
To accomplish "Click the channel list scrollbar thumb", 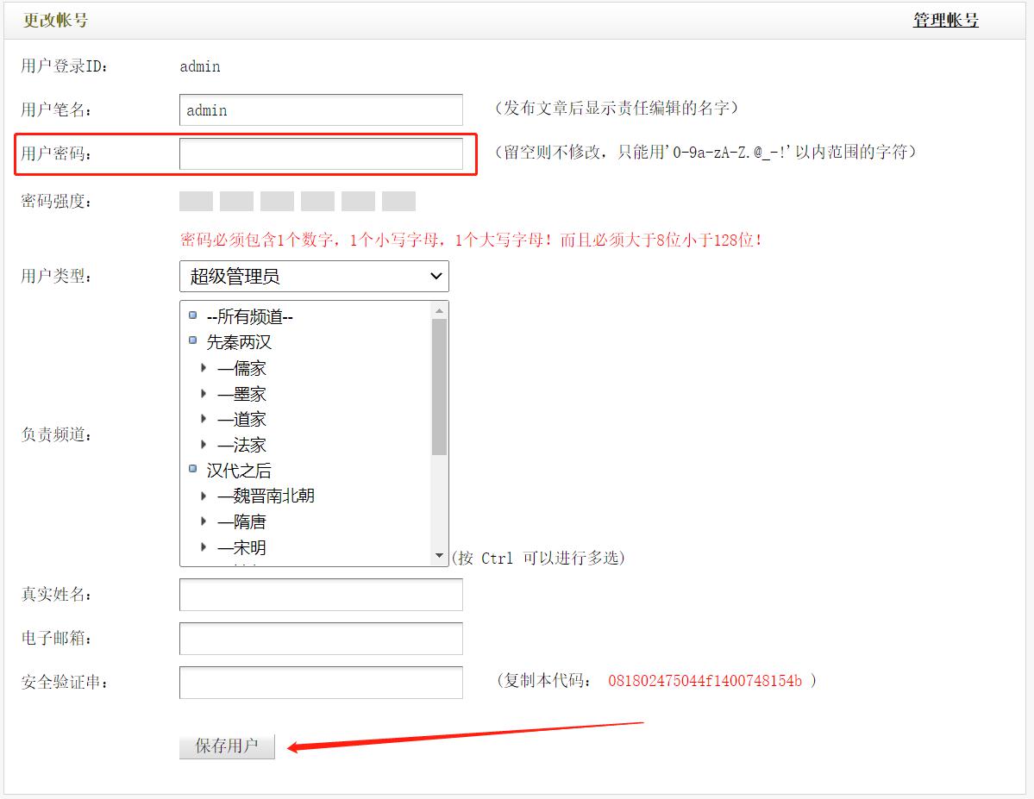I will pyautogui.click(x=439, y=387).
